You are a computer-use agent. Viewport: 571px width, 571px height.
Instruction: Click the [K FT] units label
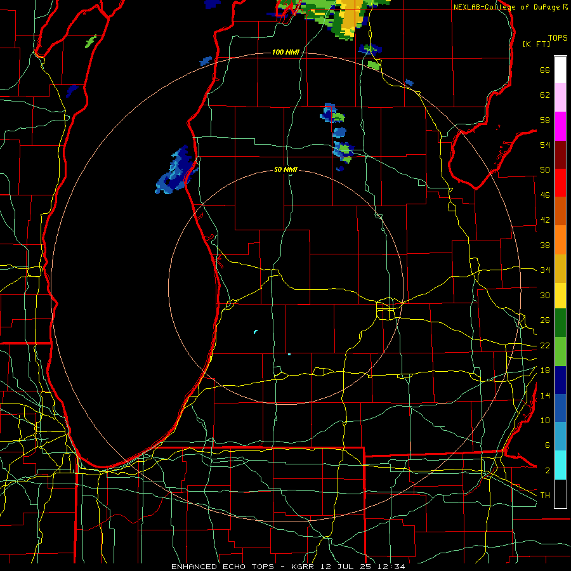[536, 44]
